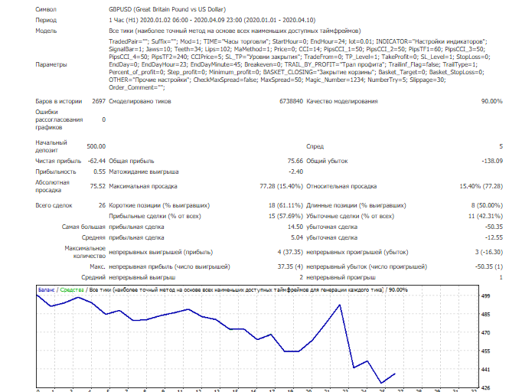The width and height of the screenshot is (522, 392).
Task: Click the 'Ошибки рассогласования графиков' label
Action: click(59, 119)
